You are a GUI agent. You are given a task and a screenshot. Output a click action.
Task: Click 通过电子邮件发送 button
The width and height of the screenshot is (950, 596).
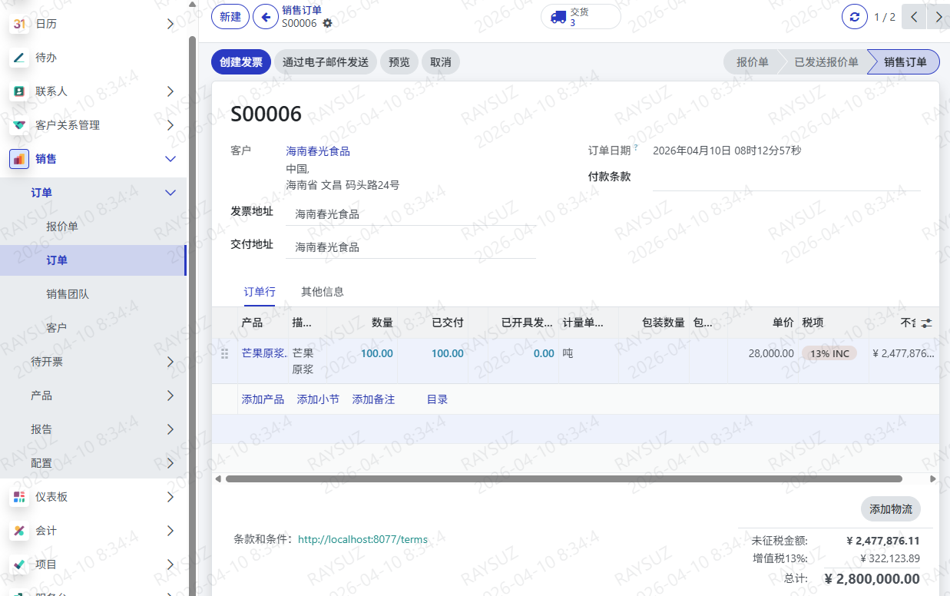tap(326, 62)
